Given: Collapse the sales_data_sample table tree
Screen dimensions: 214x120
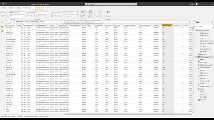Looking at the screenshot, I should (195, 30).
